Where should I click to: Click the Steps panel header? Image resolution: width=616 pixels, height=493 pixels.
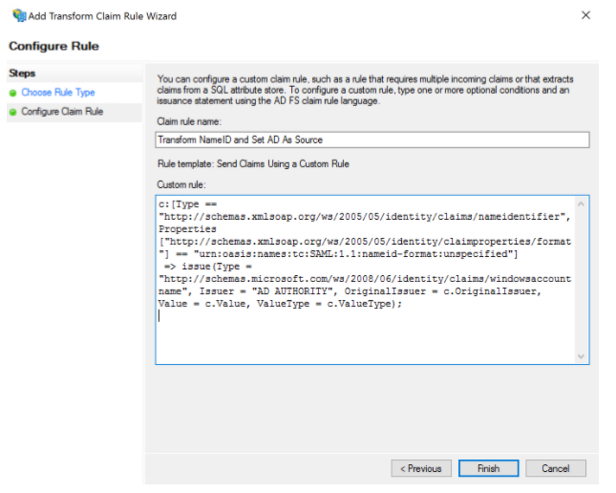pyautogui.click(x=22, y=74)
